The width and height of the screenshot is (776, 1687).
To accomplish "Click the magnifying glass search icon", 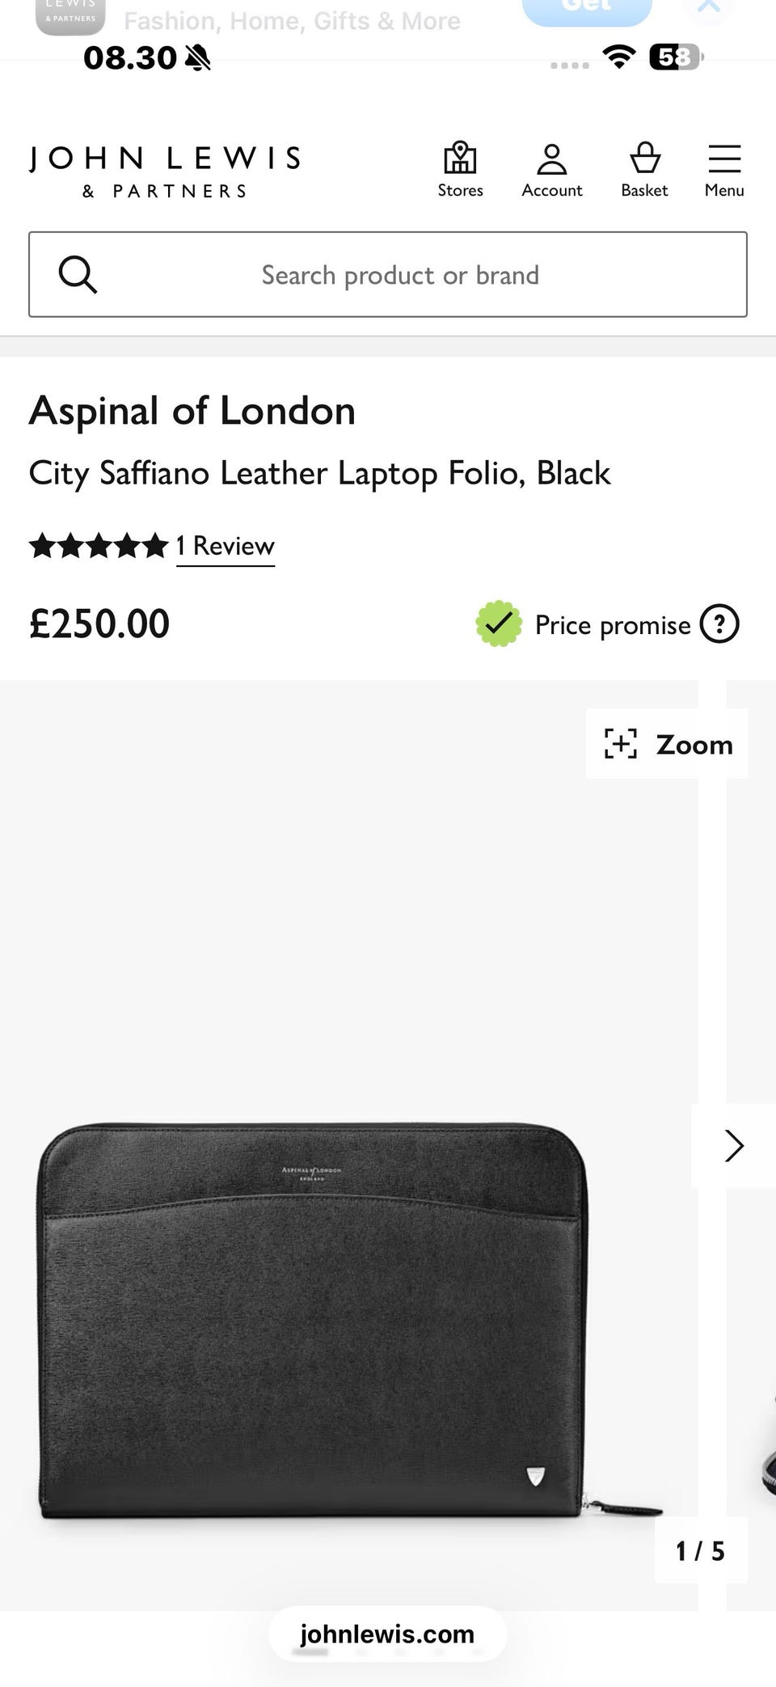I will click(x=78, y=275).
